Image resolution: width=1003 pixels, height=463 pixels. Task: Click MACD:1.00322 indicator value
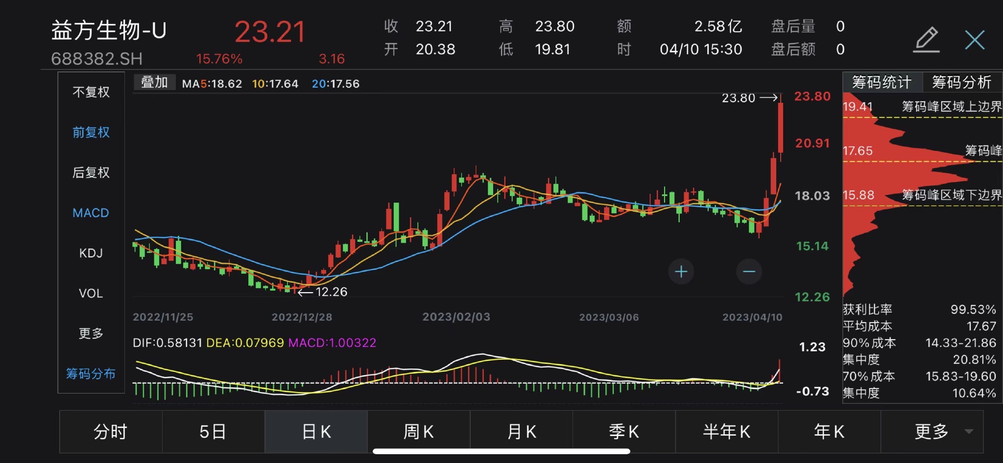click(x=333, y=343)
